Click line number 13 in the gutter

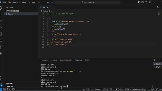[x=43, y=44]
